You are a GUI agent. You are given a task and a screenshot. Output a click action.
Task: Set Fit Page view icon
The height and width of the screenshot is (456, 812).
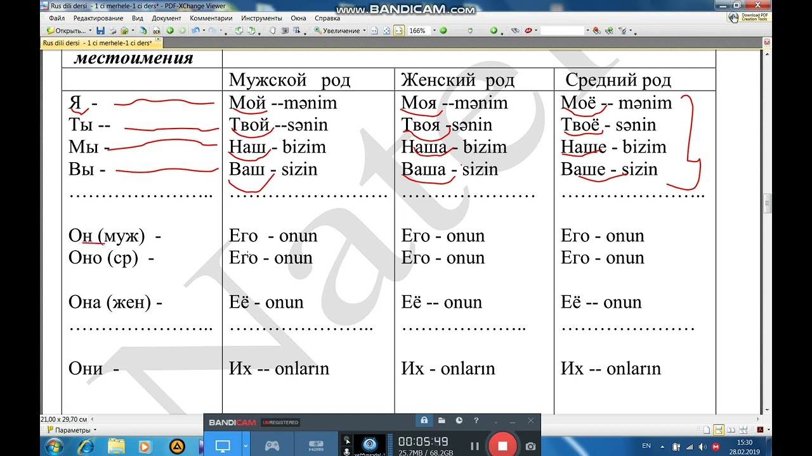pyautogui.click(x=387, y=30)
